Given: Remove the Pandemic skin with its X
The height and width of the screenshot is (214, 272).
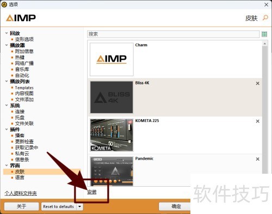Looking at the screenshot, I should tap(257, 159).
